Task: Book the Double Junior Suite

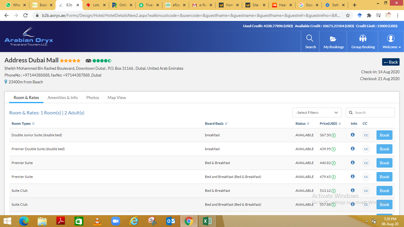Action: 384,135
